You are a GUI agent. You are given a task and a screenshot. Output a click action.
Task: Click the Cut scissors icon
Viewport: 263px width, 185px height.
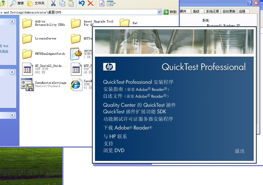click(53, 3)
